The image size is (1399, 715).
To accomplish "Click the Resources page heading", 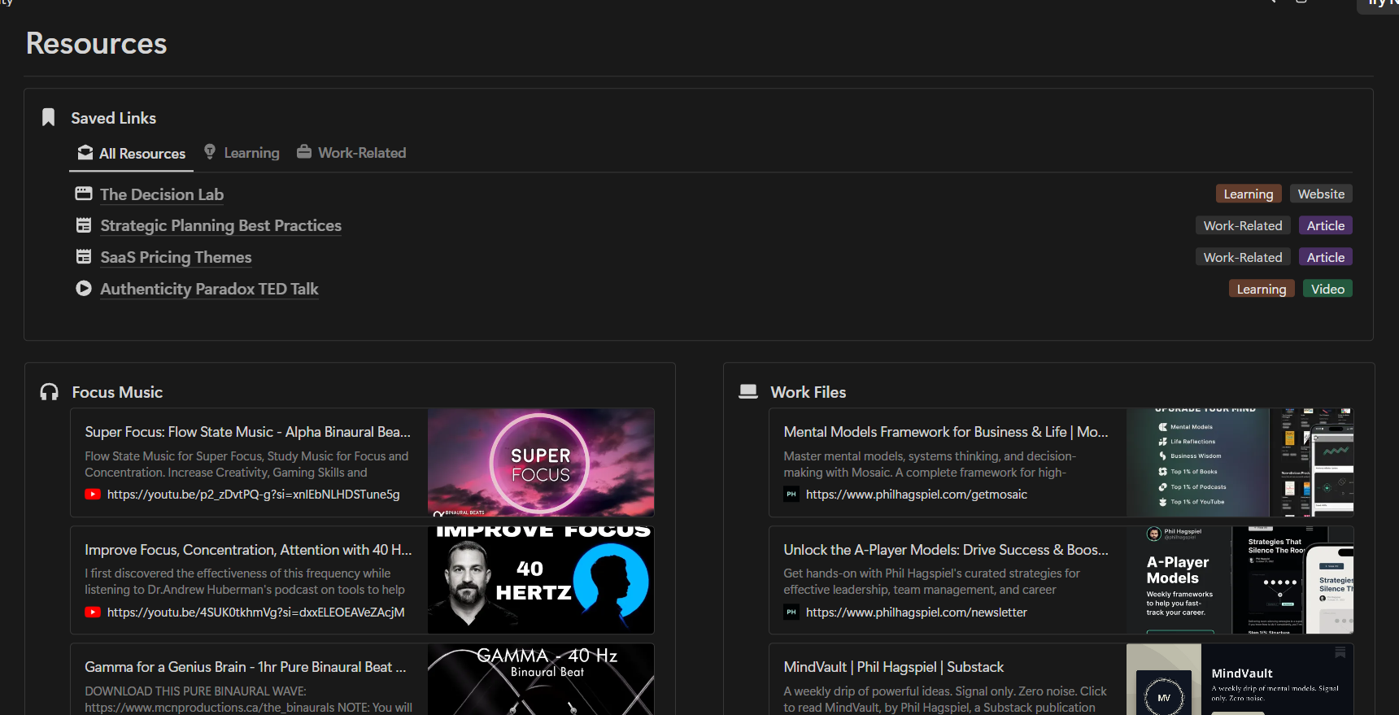I will [96, 43].
